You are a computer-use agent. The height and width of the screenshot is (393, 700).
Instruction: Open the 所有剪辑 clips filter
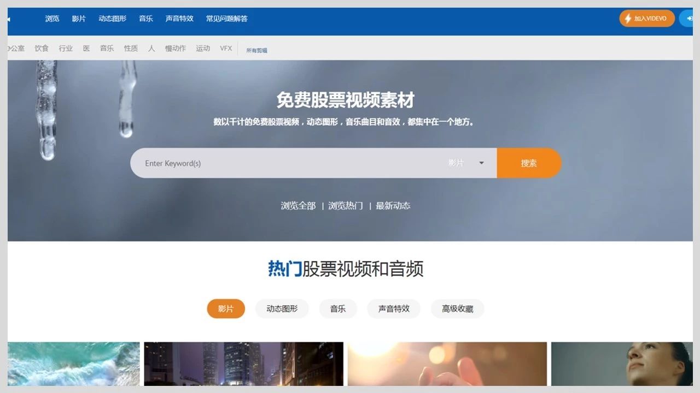(256, 49)
